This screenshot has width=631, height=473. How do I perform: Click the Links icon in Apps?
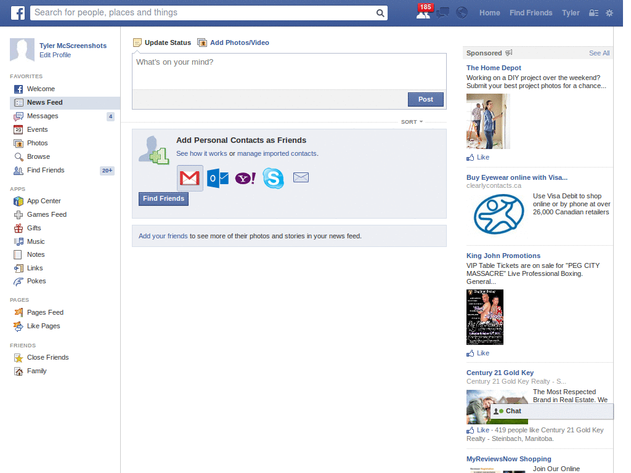[x=18, y=269]
